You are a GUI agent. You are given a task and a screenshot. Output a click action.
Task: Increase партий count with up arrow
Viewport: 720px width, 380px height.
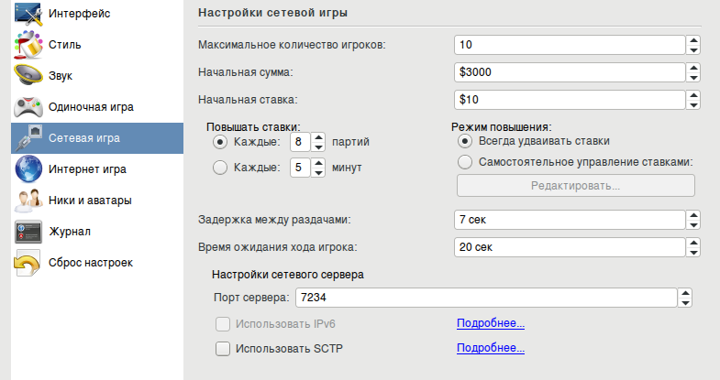(318, 137)
